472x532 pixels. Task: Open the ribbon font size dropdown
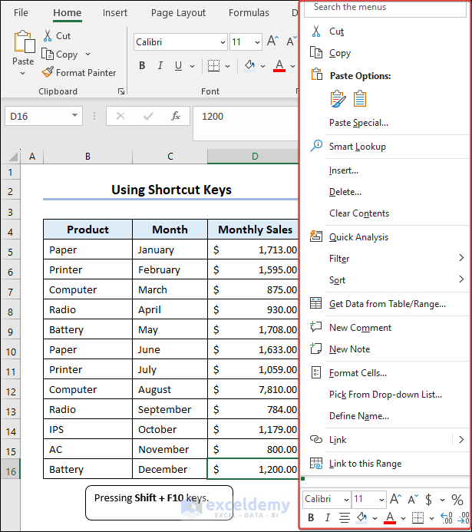[257, 42]
